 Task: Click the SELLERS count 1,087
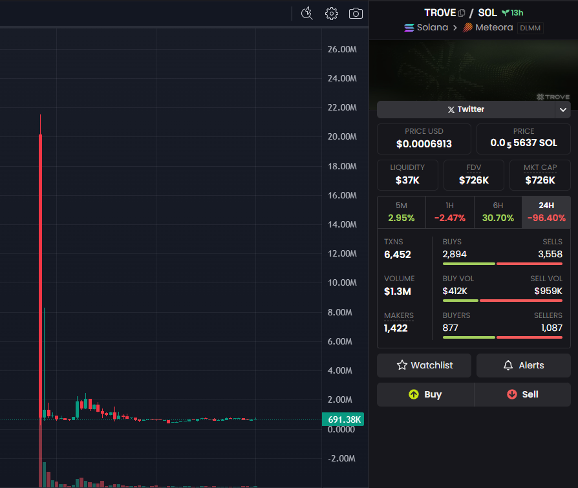click(x=552, y=328)
